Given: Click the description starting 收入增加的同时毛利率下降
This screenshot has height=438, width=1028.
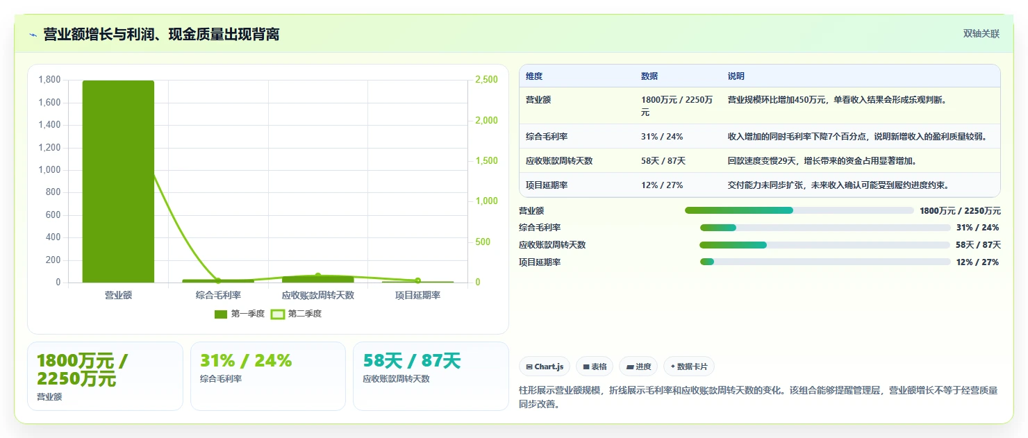Looking at the screenshot, I should coord(858,137).
